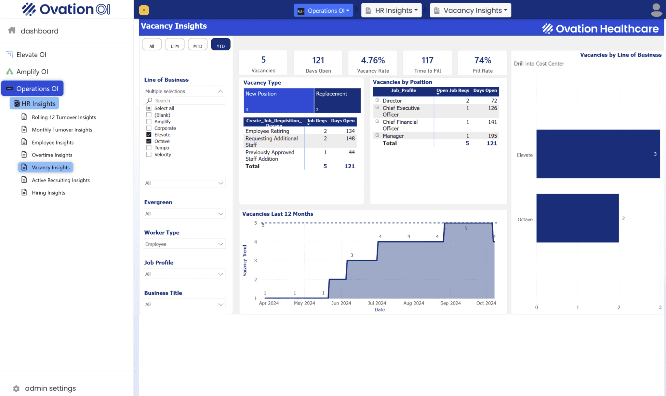
Task: Open Active Recruiting Insights report
Action: click(x=61, y=180)
